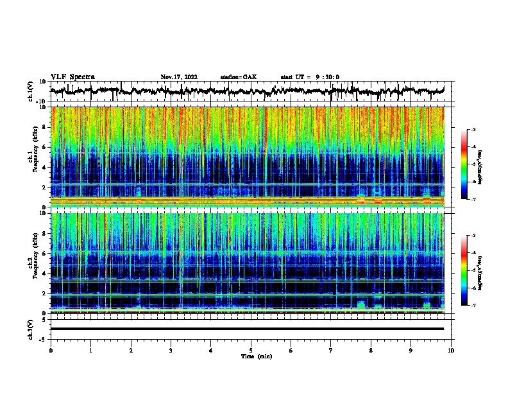508x393 pixels.
Task: Click the ch.1 voltage waveform trace
Action: [x=247, y=91]
